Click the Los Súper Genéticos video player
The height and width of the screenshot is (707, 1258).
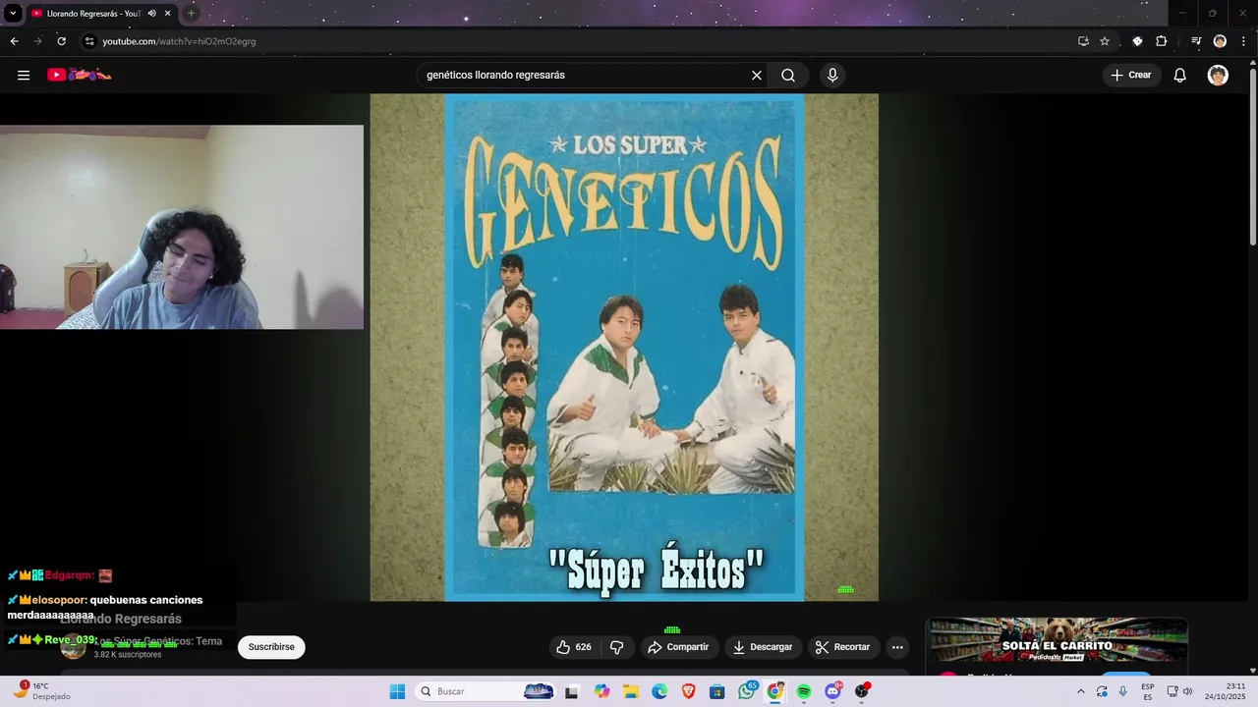tap(624, 348)
